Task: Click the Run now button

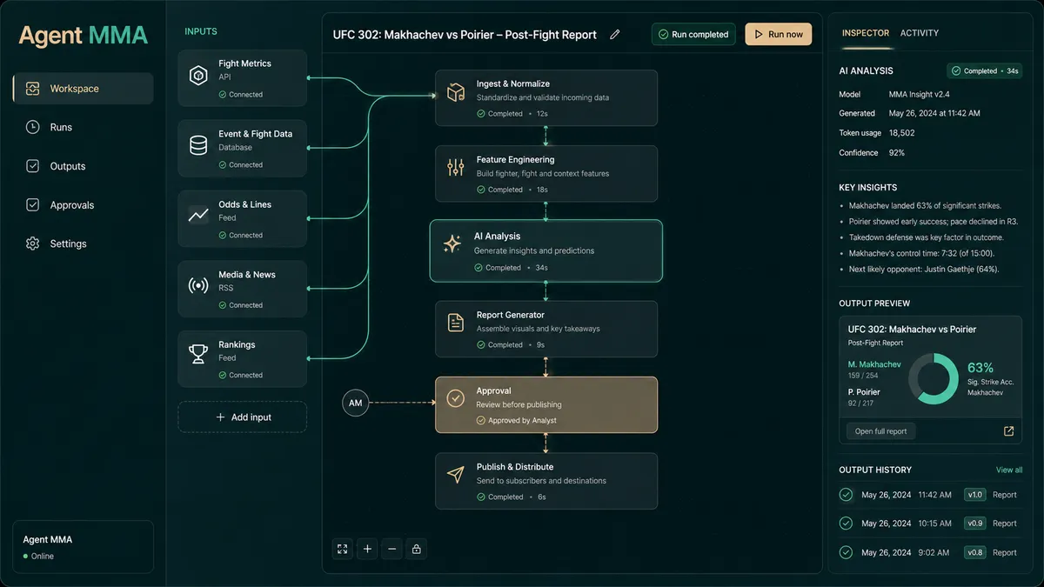Action: click(x=778, y=35)
